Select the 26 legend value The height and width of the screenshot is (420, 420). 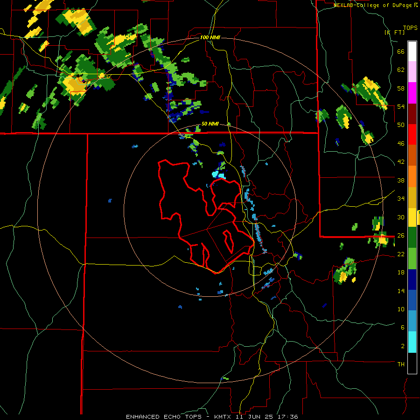[401, 236]
